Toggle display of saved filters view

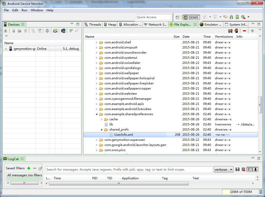249,169
